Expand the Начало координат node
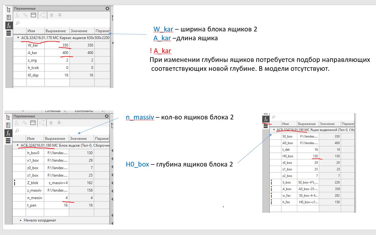Image resolution: width=376 pixels, height=235 pixels. (21, 220)
